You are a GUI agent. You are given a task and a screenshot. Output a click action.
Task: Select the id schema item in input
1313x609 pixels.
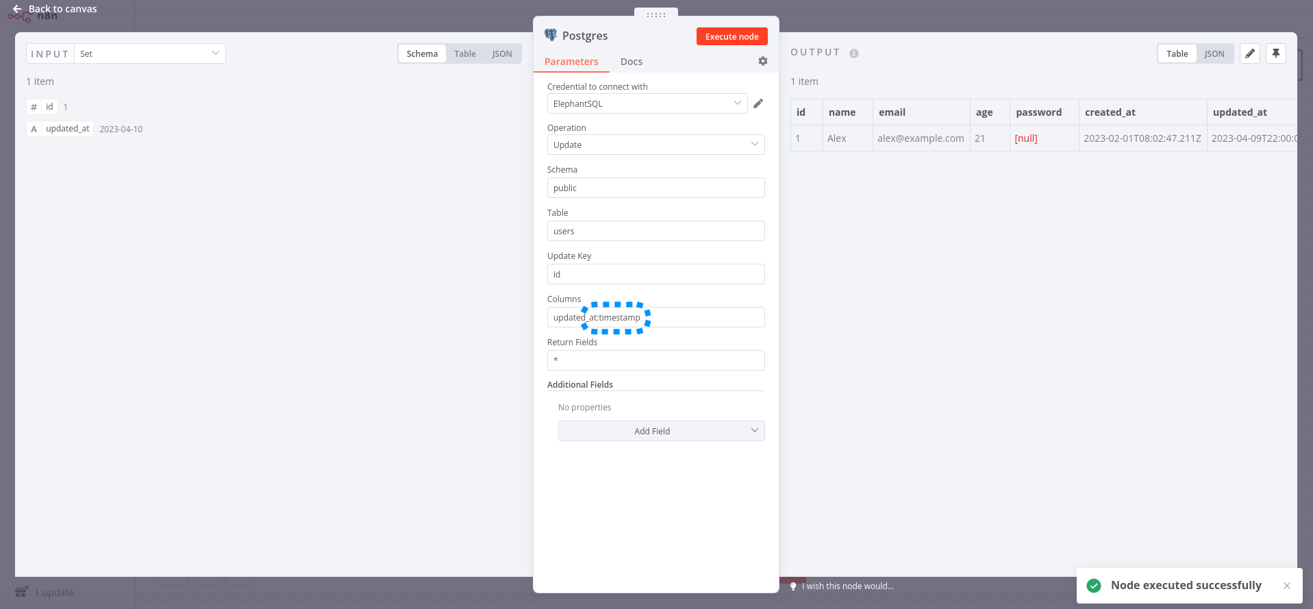tap(42, 107)
